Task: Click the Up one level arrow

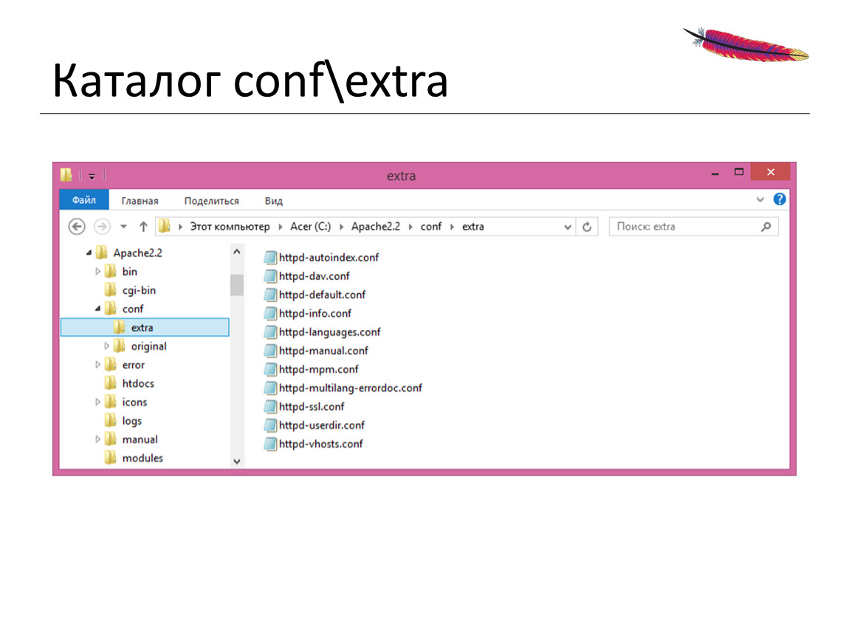Action: click(143, 227)
